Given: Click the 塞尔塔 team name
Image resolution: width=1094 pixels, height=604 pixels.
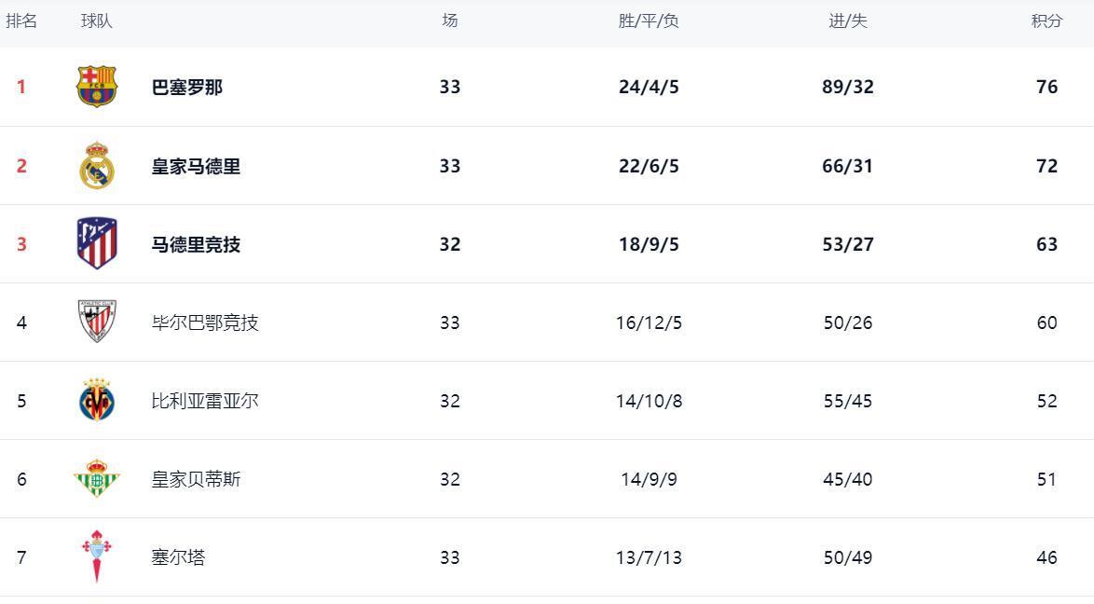Looking at the screenshot, I should click(x=179, y=557).
